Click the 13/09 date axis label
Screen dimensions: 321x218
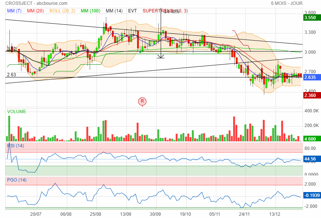125,214
